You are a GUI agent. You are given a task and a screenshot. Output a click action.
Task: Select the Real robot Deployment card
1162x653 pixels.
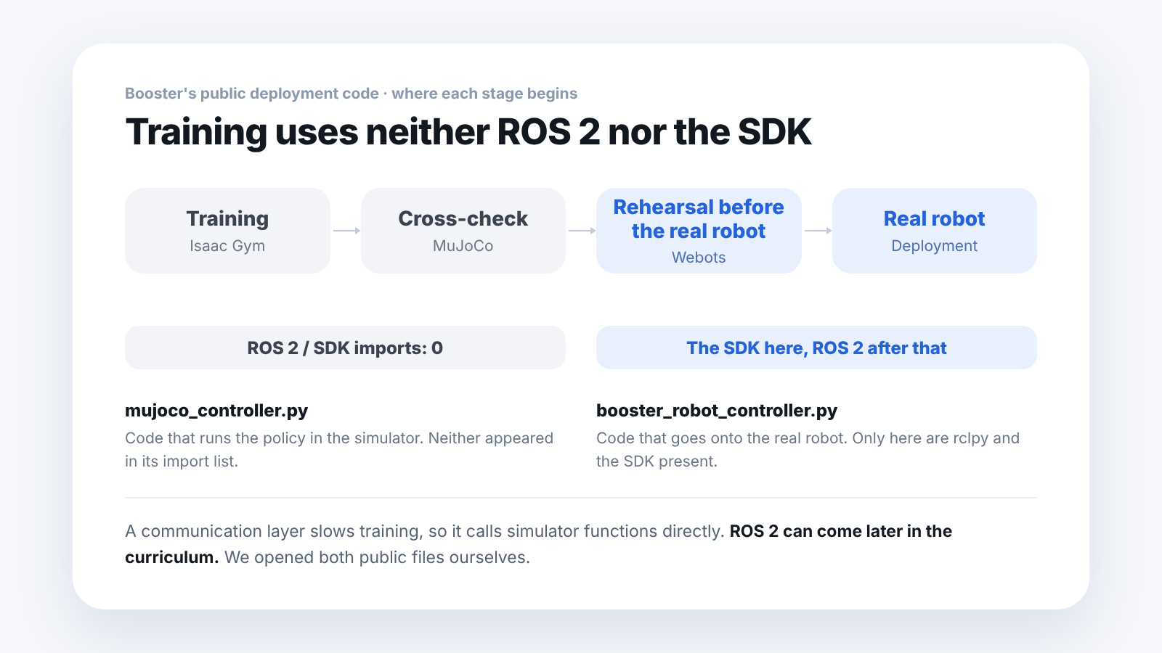[x=935, y=231]
